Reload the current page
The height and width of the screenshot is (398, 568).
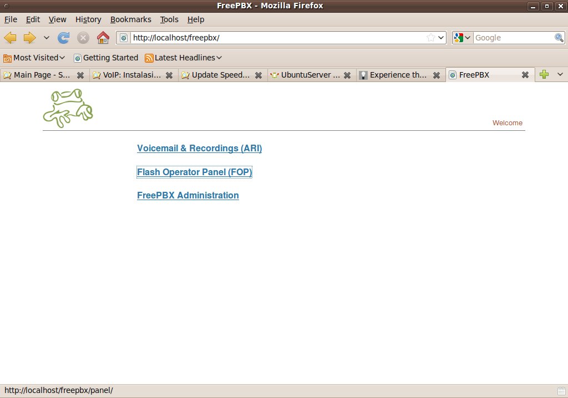click(x=64, y=38)
